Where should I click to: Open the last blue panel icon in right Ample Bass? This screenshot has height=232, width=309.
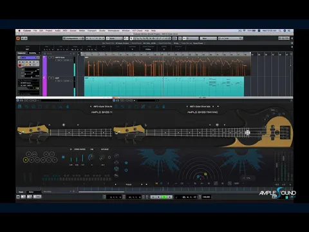(164, 106)
